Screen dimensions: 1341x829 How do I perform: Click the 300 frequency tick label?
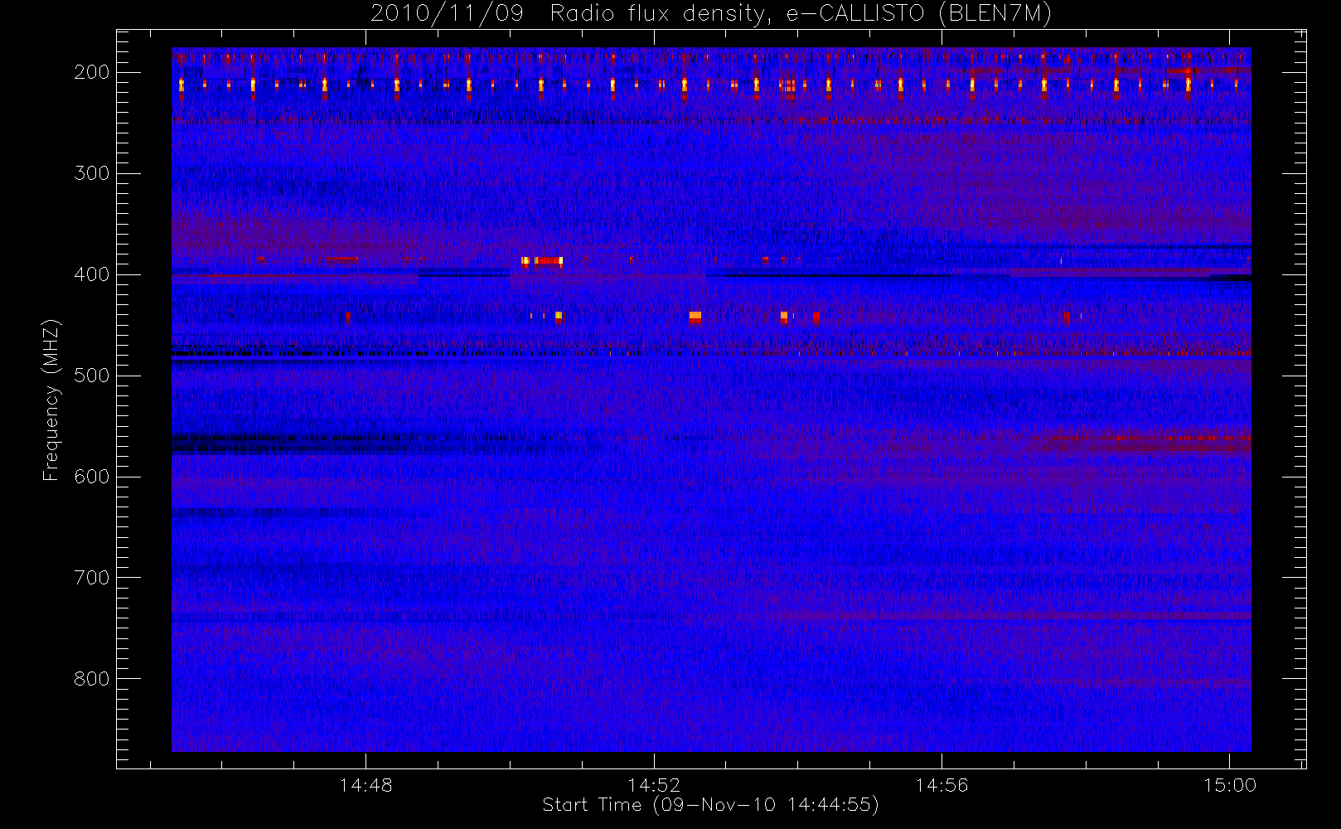coord(92,173)
